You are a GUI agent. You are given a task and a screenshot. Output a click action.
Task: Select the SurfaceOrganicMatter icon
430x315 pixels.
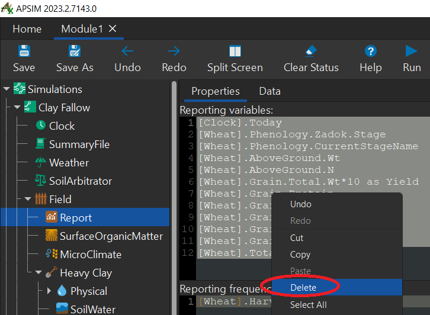52,235
